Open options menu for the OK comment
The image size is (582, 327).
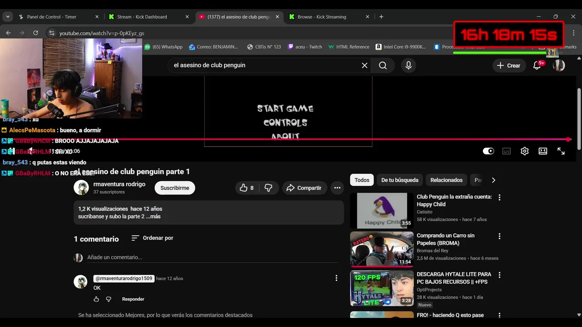click(x=336, y=278)
